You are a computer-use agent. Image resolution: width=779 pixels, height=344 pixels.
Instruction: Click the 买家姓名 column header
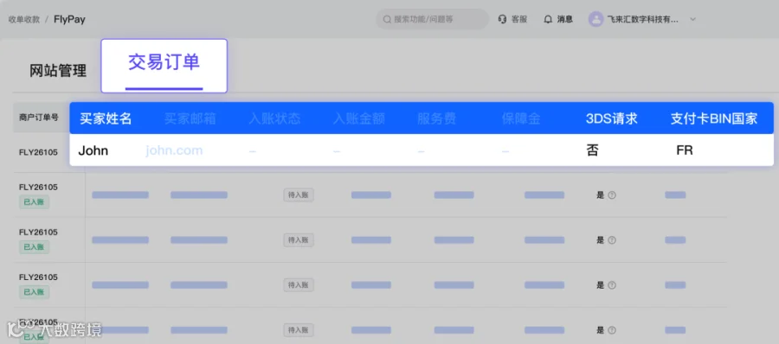(106, 118)
